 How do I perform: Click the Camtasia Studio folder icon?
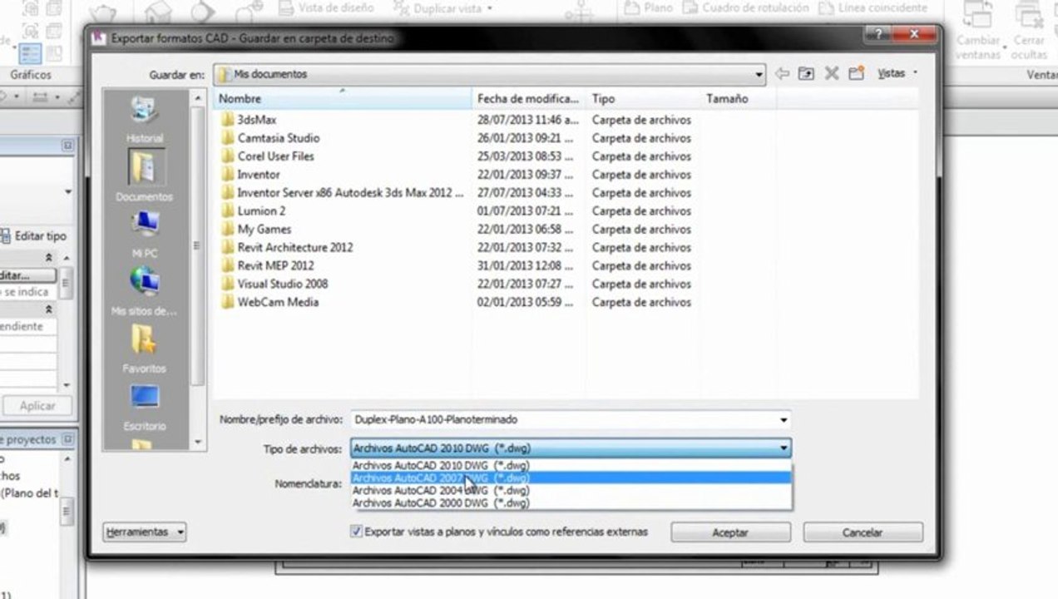pos(228,138)
